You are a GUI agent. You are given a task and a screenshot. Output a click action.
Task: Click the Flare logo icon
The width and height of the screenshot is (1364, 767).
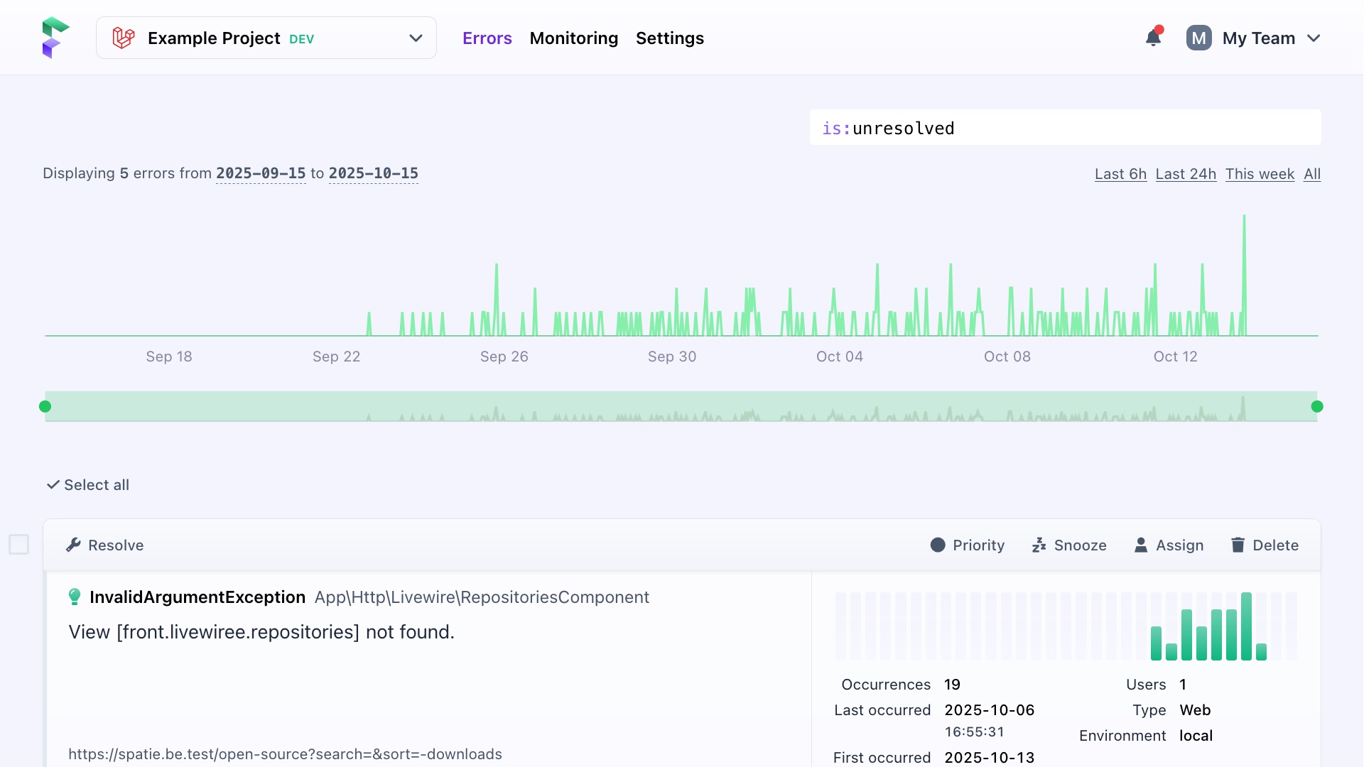[55, 38]
